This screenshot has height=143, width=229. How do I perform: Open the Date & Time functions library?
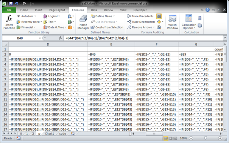pyautogui.click(x=55, y=27)
